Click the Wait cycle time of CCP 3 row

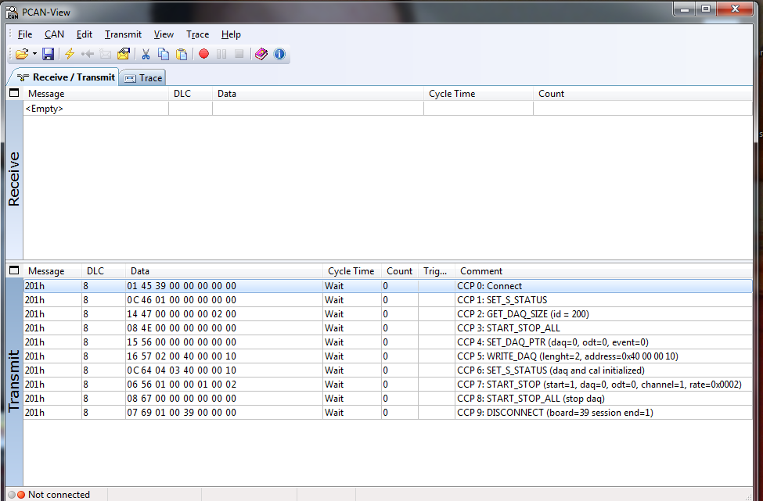(334, 328)
